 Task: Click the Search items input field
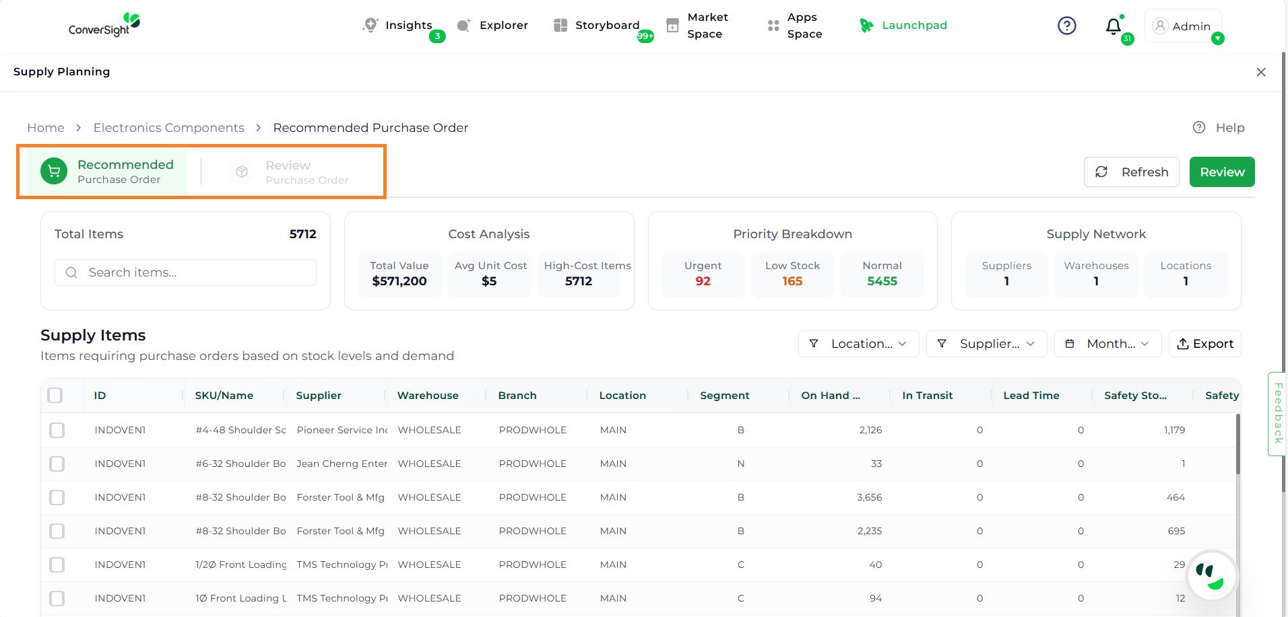coord(195,273)
